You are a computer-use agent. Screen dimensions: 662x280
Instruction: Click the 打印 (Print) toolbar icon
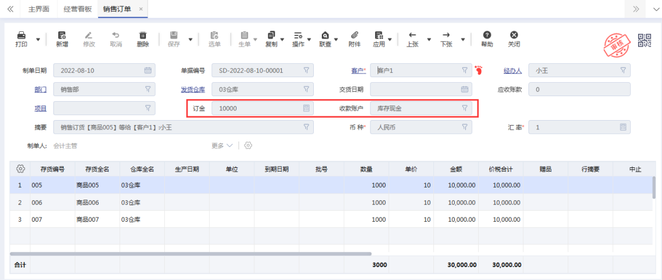(21, 39)
